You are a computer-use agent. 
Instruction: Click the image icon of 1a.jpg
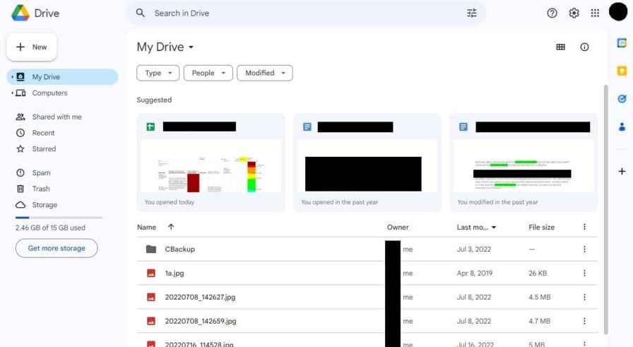coord(151,273)
